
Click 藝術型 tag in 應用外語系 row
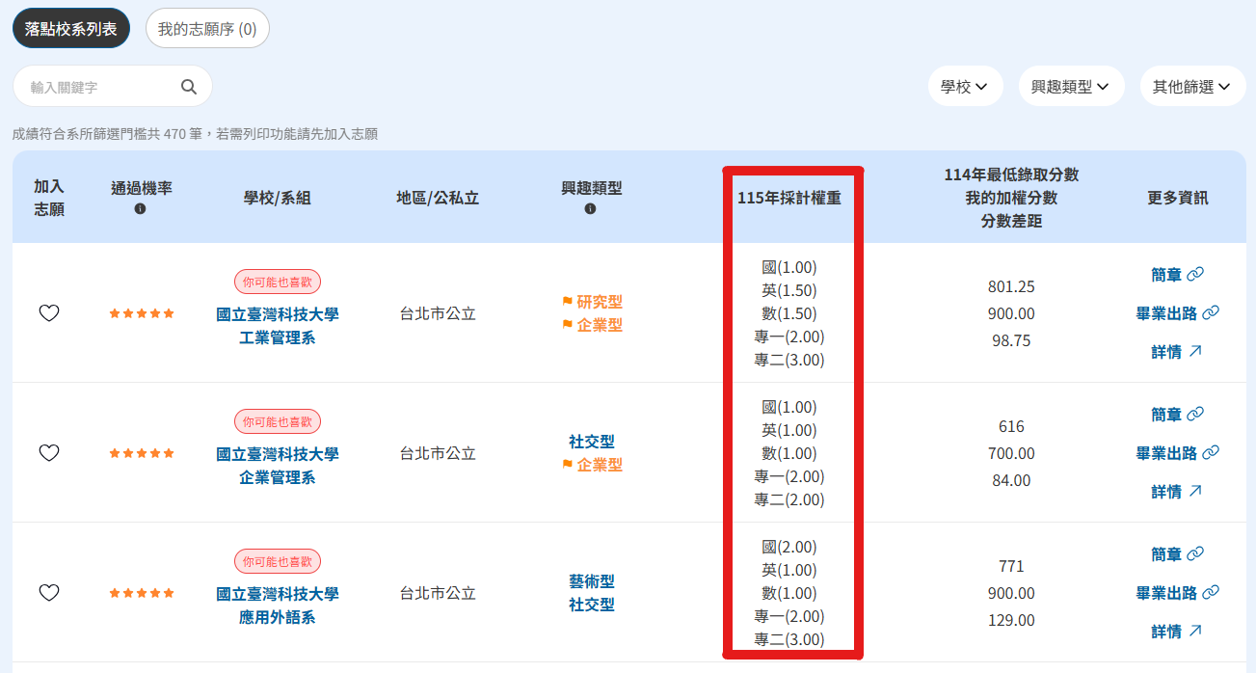(592, 581)
